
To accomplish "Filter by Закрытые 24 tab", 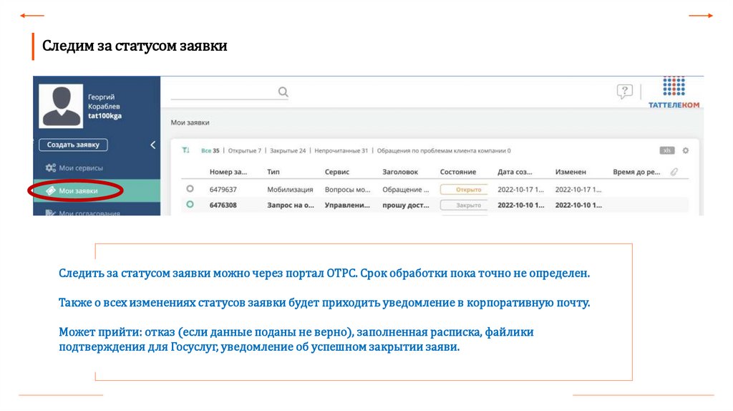I will click(288, 151).
